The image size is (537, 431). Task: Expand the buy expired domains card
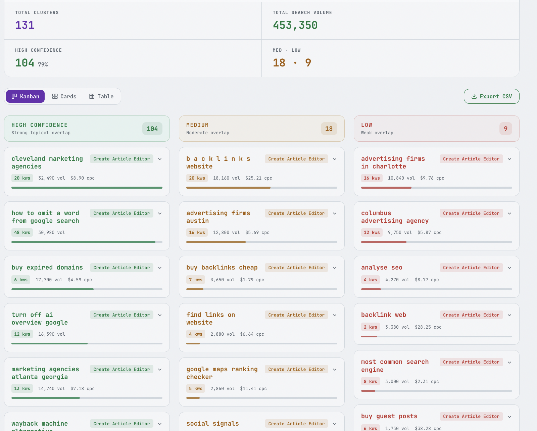(x=160, y=268)
